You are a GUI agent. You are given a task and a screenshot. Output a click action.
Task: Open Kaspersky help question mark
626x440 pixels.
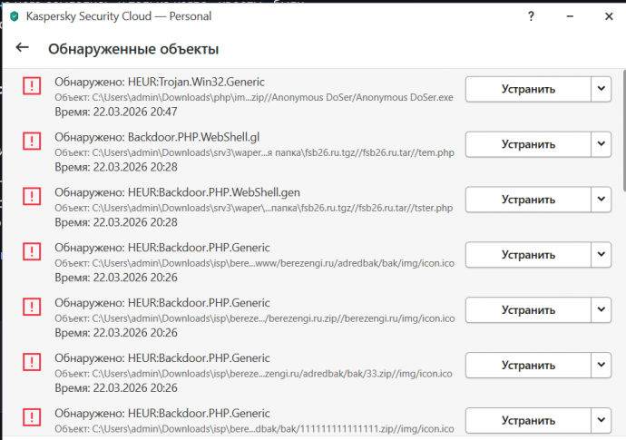pyautogui.click(x=531, y=15)
